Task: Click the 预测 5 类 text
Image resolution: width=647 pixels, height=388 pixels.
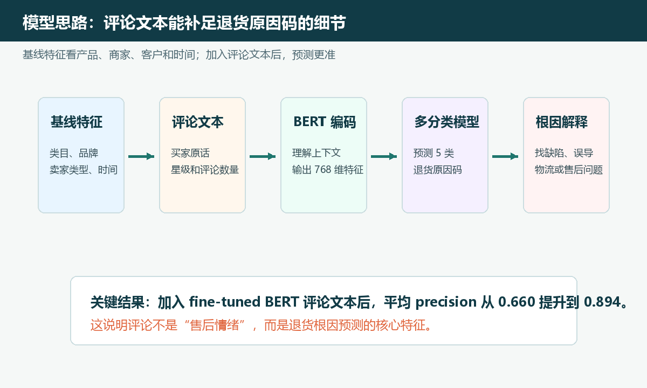Action: tap(434, 153)
